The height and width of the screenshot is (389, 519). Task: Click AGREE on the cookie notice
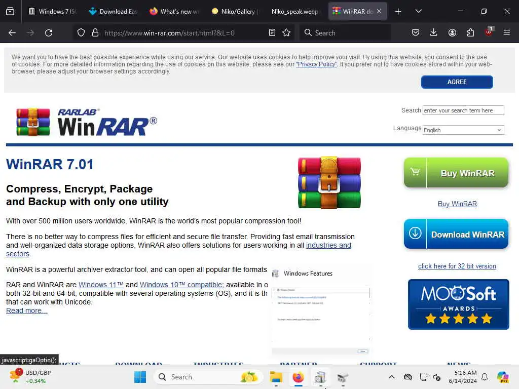457,82
